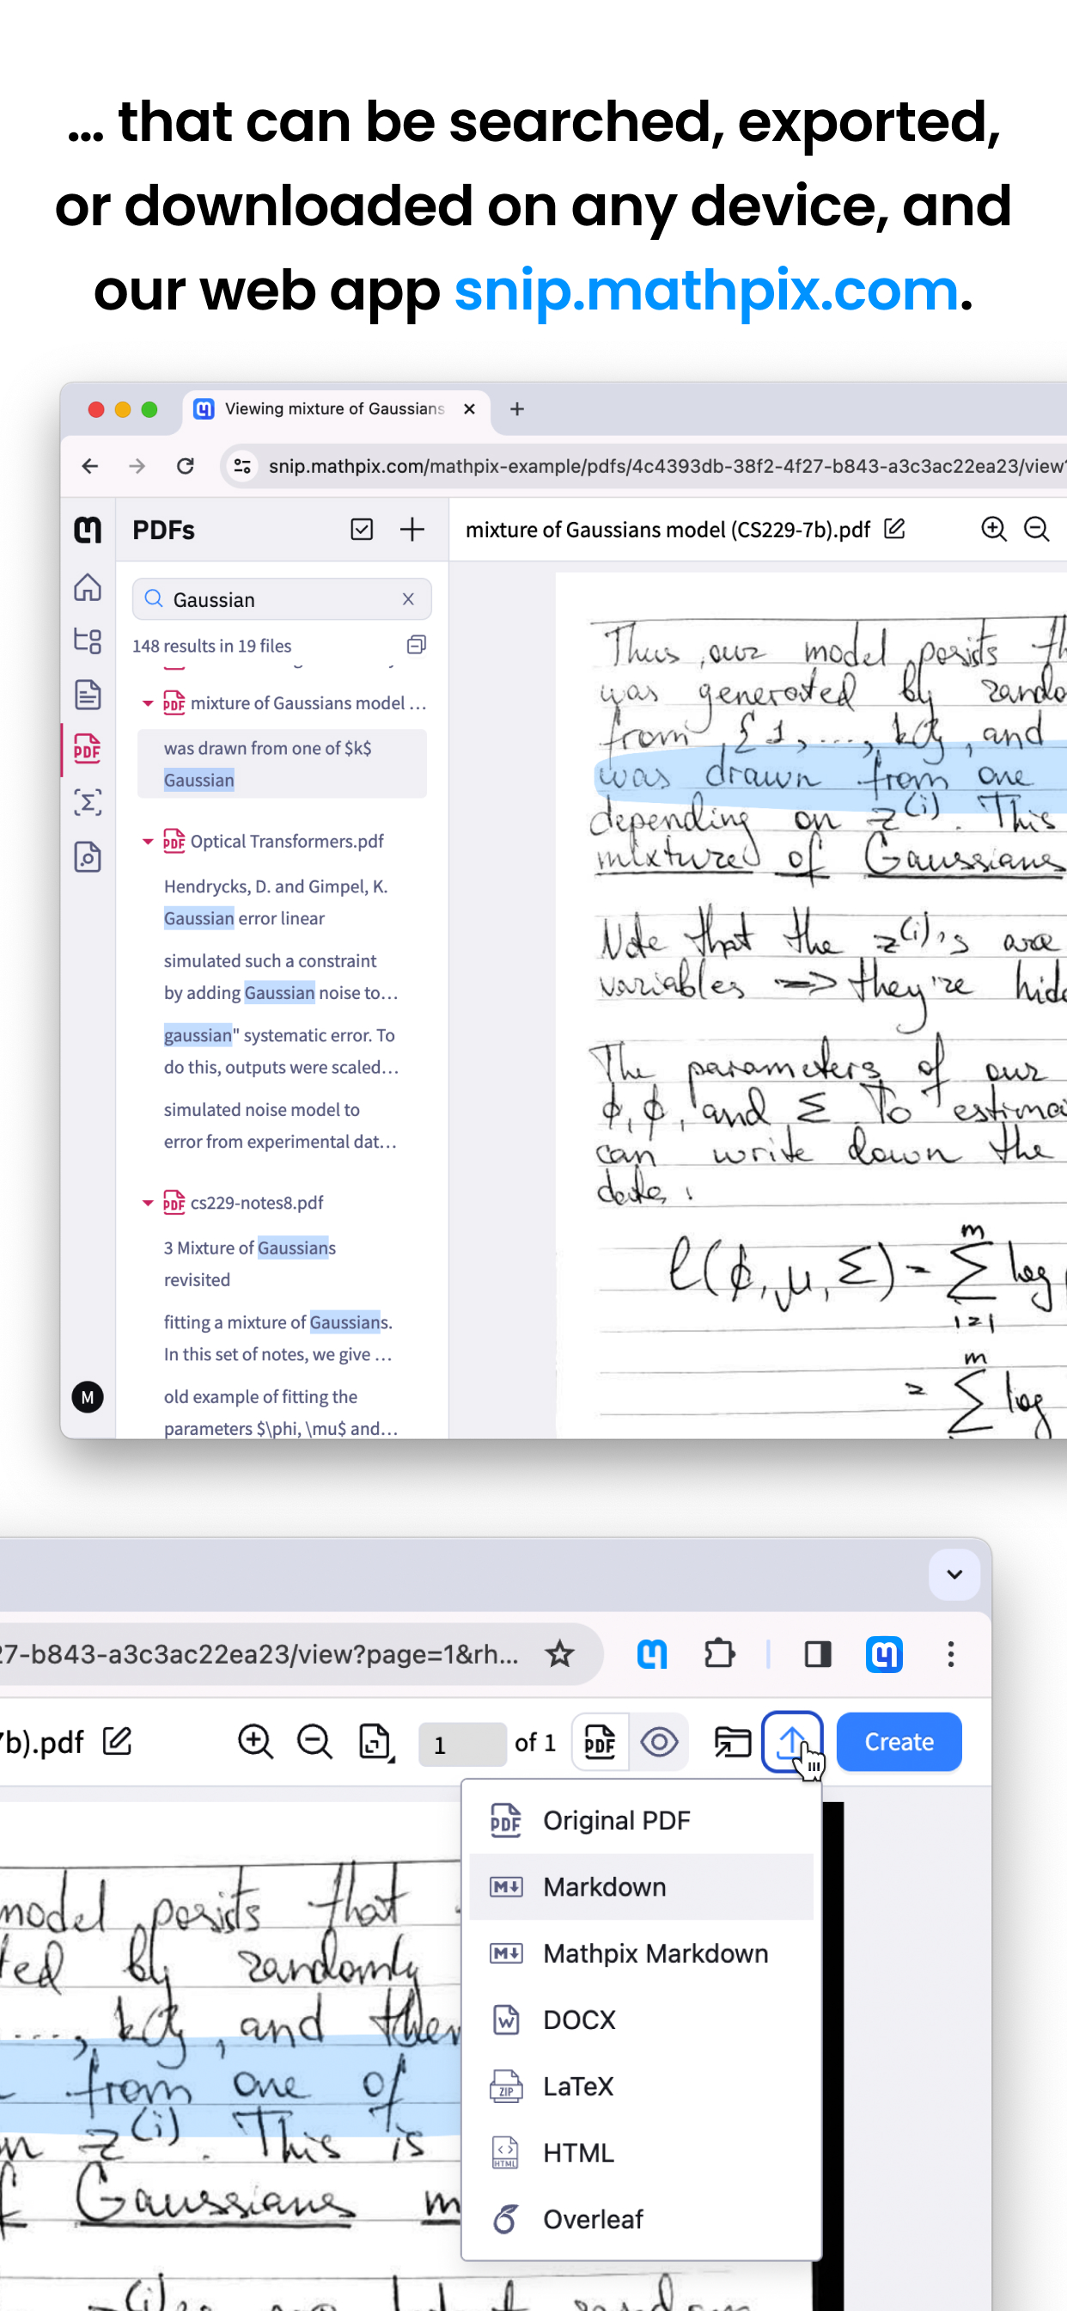Open the browser extensions puzzle icon
The image size is (1067, 2311).
(x=719, y=1653)
